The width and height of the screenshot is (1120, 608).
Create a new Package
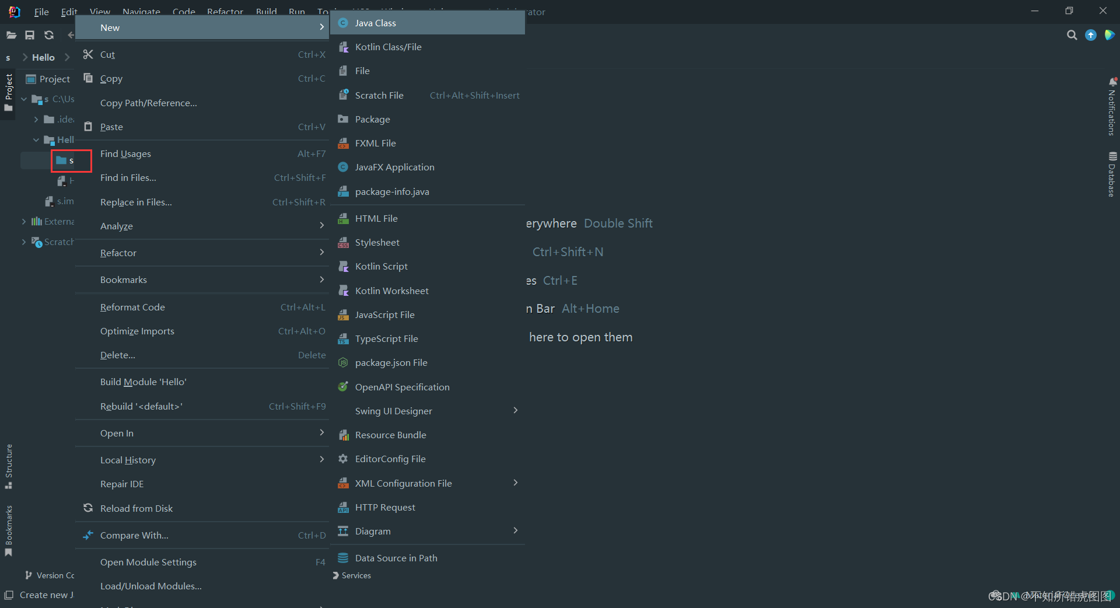pyautogui.click(x=428, y=119)
